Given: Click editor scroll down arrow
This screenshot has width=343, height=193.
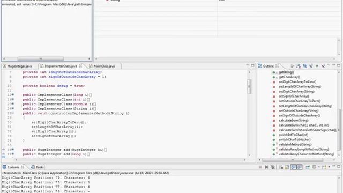Looking at the screenshot, I should (249, 155).
